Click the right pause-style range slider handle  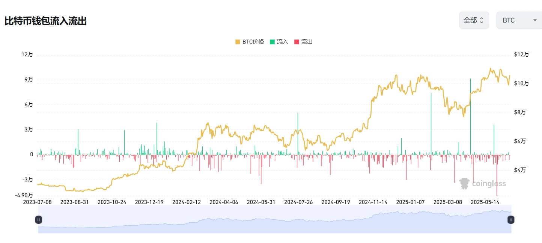pos(511,220)
